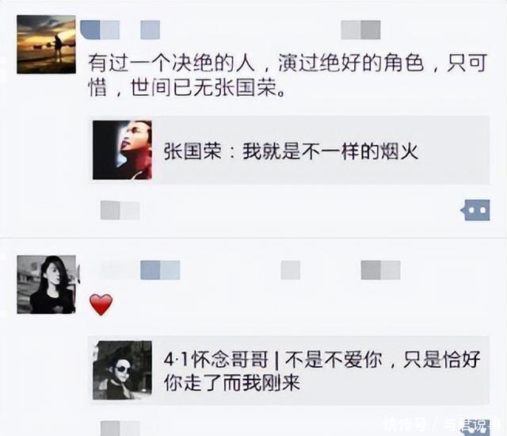Open the sunset beach profile avatar
Viewport: 507px width, 436px height.
(x=46, y=44)
